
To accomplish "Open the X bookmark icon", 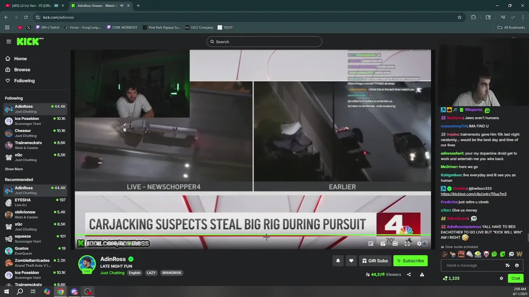I will [x=29, y=28].
